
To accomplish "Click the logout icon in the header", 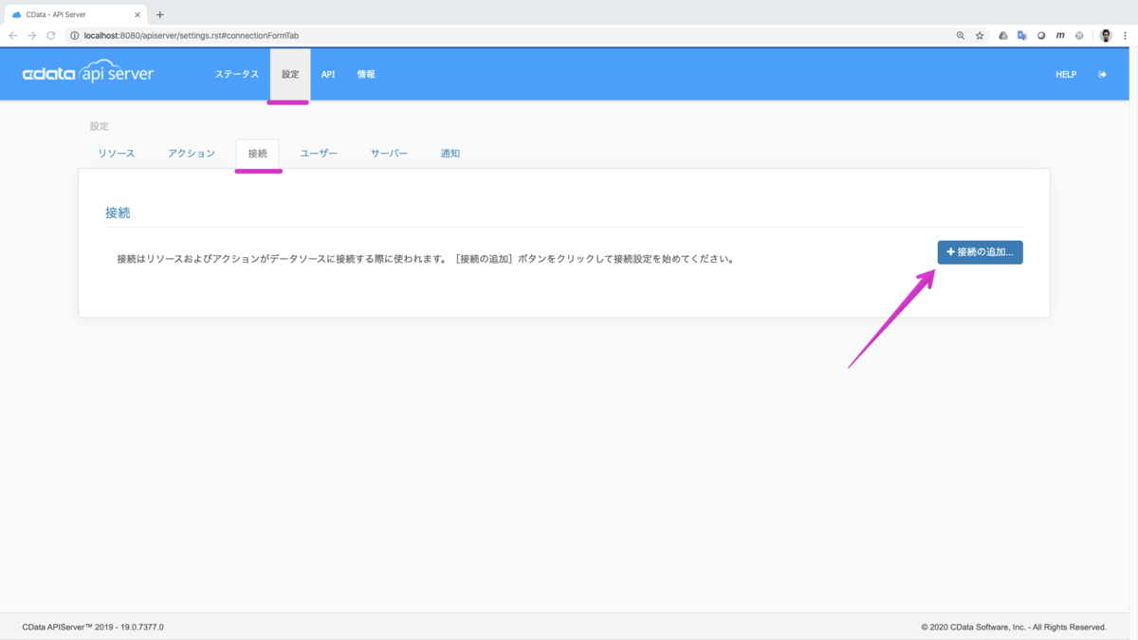I will [x=1102, y=74].
